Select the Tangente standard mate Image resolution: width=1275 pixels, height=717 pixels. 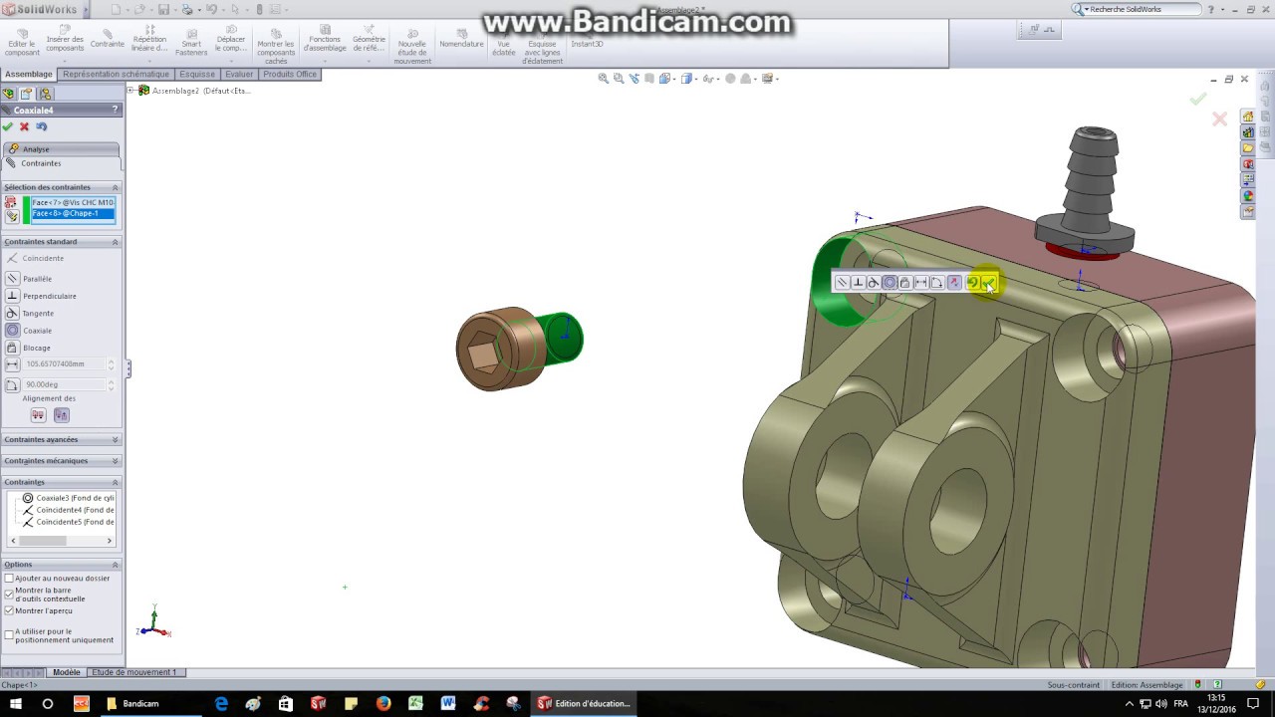point(38,313)
